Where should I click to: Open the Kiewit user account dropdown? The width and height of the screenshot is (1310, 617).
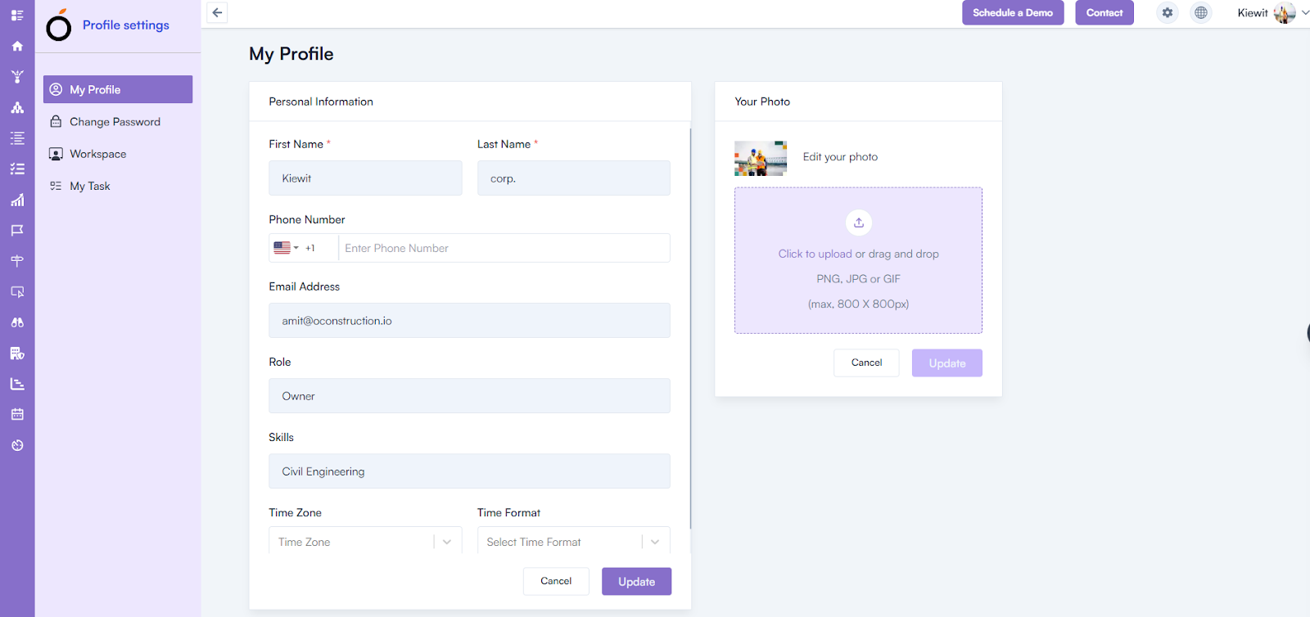click(x=1273, y=12)
